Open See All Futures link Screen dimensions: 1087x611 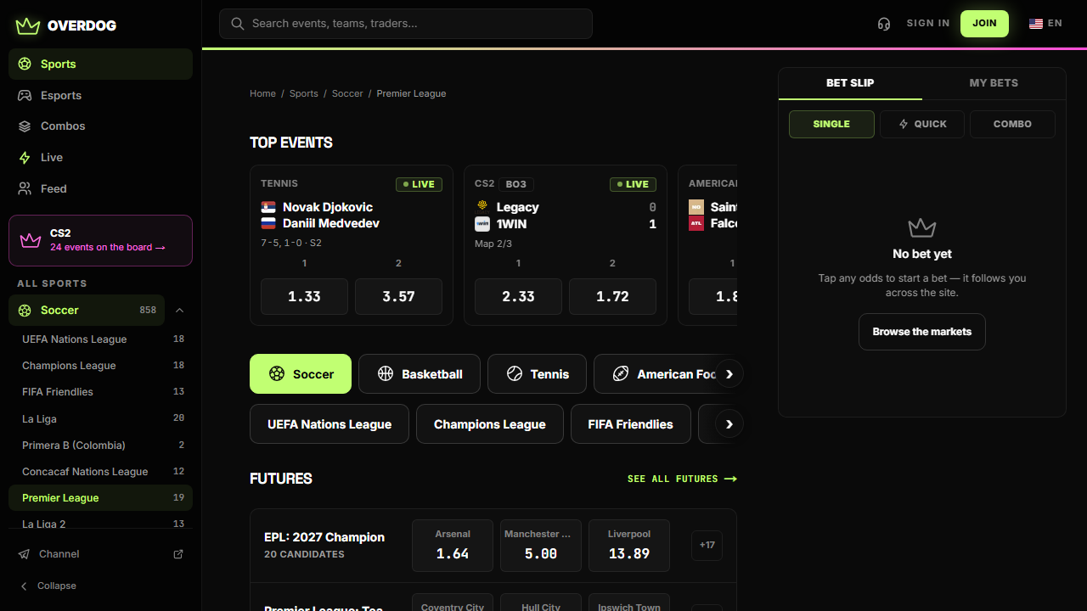682,479
